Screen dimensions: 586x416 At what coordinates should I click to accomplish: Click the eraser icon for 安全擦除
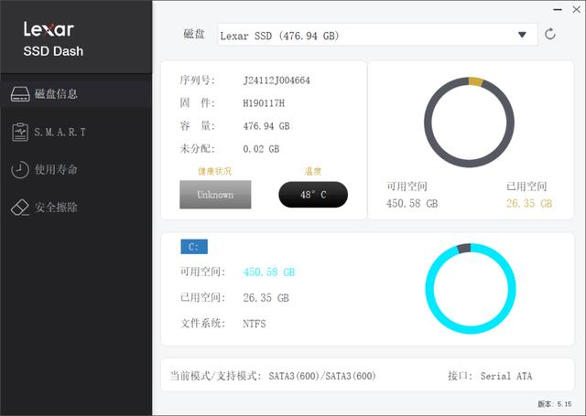point(20,208)
